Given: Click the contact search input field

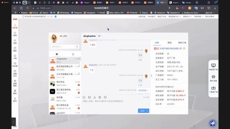Looking at the screenshot, I should pos(63,47).
